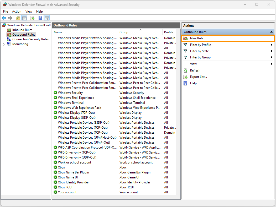
Task: Click the firewall app icon in title bar
Action: click(x=5, y=4)
